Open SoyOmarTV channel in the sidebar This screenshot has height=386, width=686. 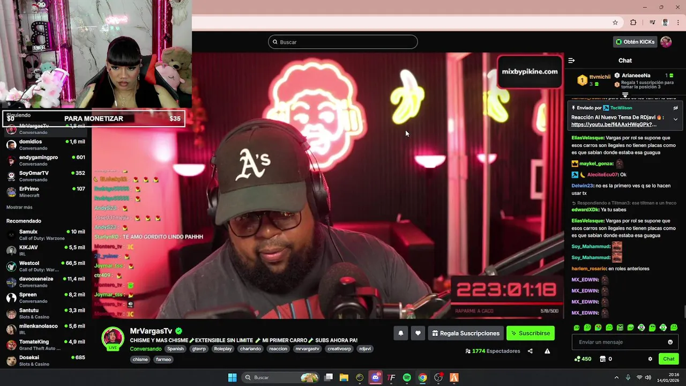46,176
